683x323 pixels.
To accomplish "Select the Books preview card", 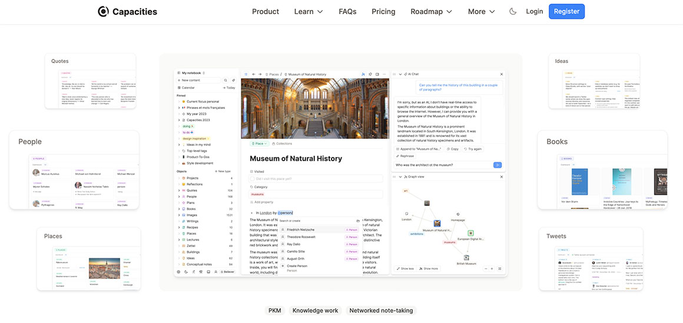I will pyautogui.click(x=602, y=170).
